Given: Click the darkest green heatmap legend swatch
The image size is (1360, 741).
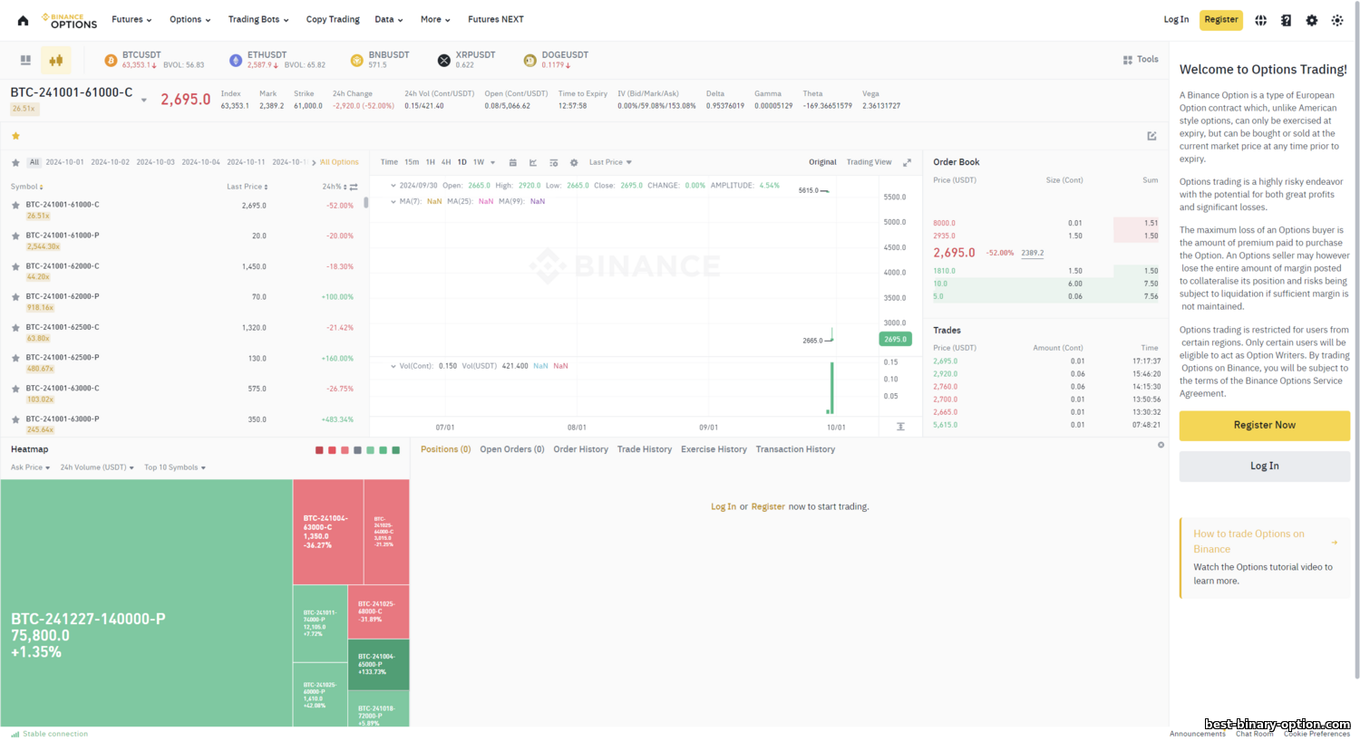Looking at the screenshot, I should [x=395, y=450].
